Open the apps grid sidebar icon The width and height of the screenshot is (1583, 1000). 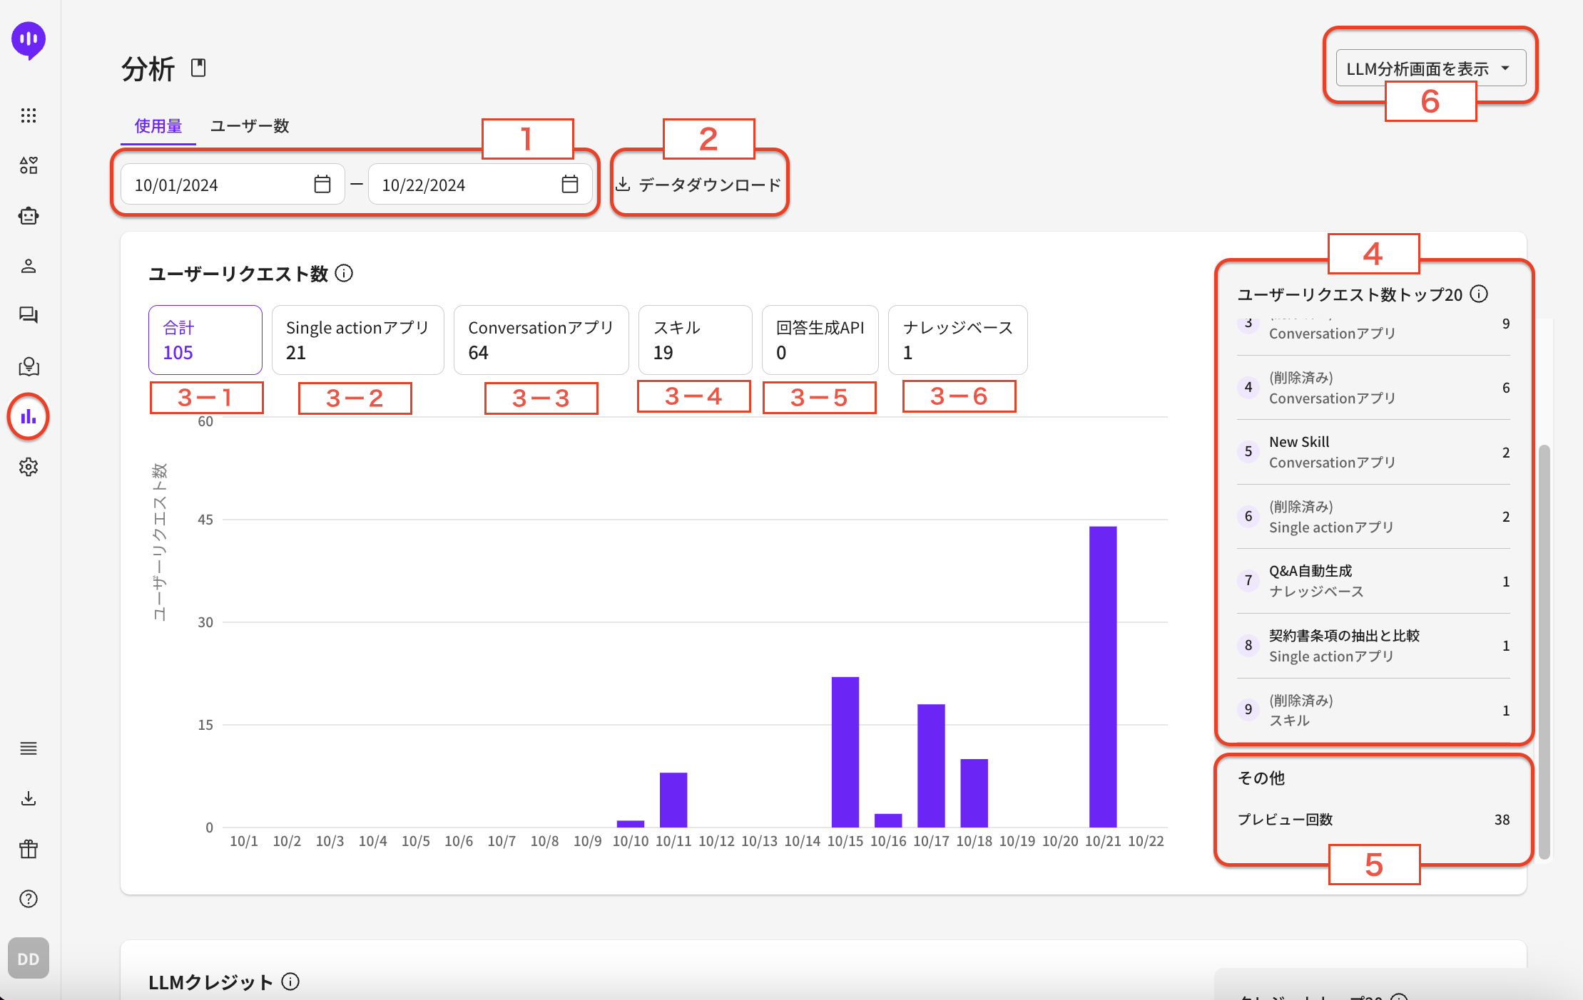coord(29,115)
